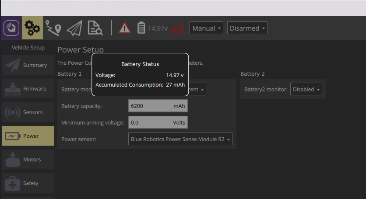This screenshot has height=199, width=366.
Task: Click the Motors thruster icon
Action: 13,160
